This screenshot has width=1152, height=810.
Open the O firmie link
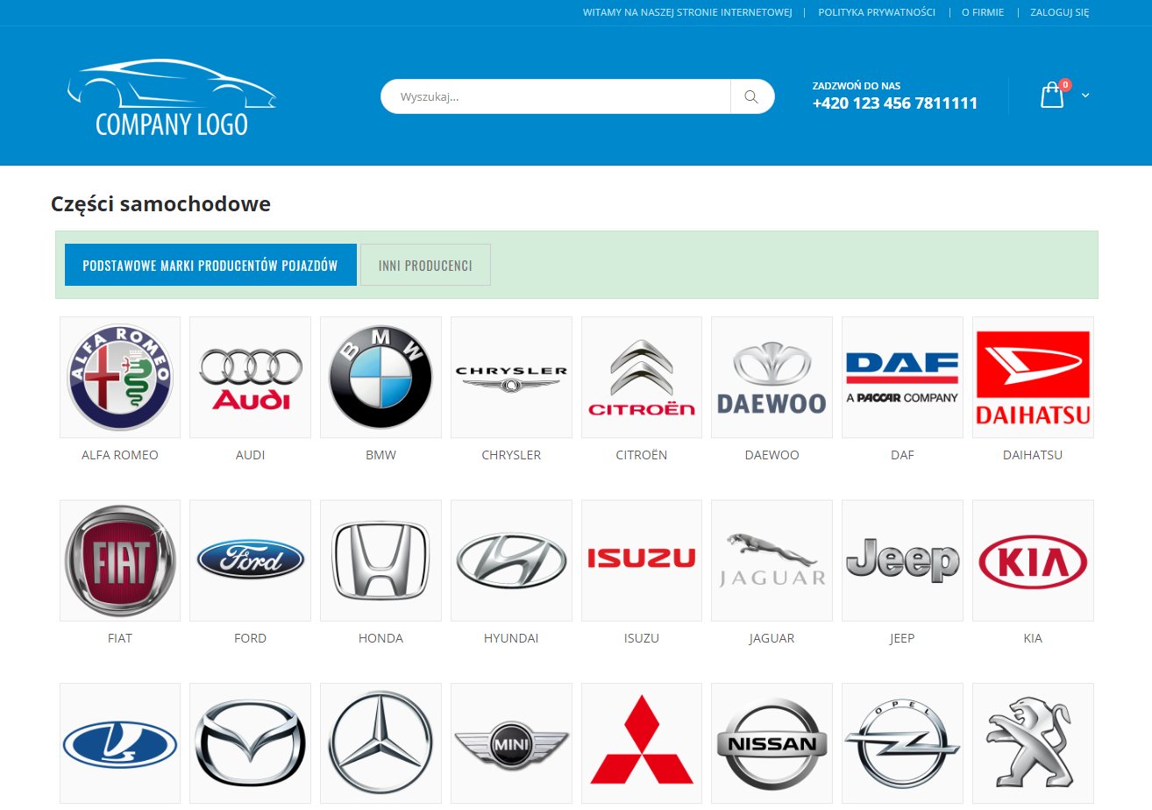tap(983, 12)
